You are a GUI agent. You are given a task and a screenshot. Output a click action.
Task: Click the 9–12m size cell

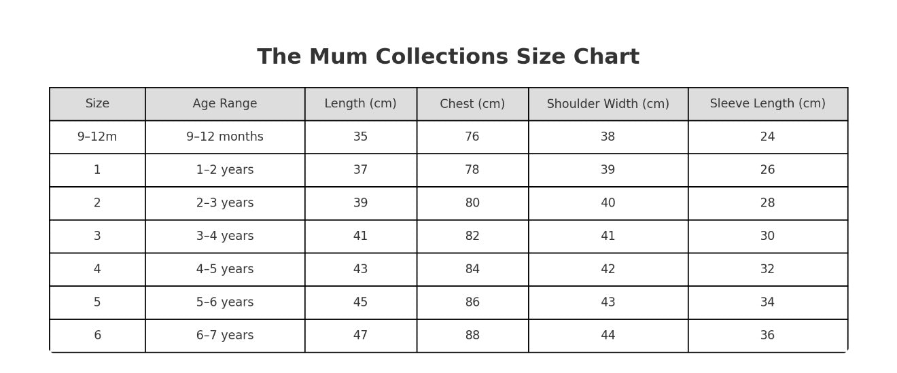97,137
